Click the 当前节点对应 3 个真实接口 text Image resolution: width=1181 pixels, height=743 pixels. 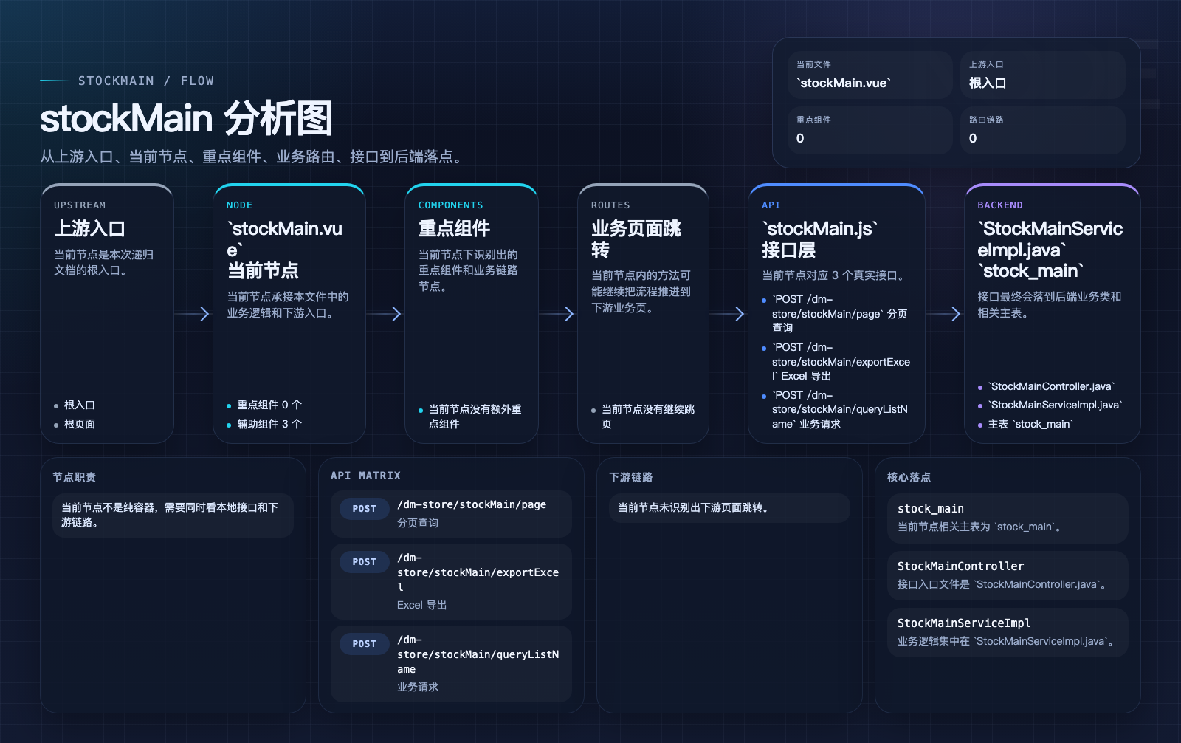(835, 275)
